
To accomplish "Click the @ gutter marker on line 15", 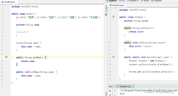I will coord(6,57).
